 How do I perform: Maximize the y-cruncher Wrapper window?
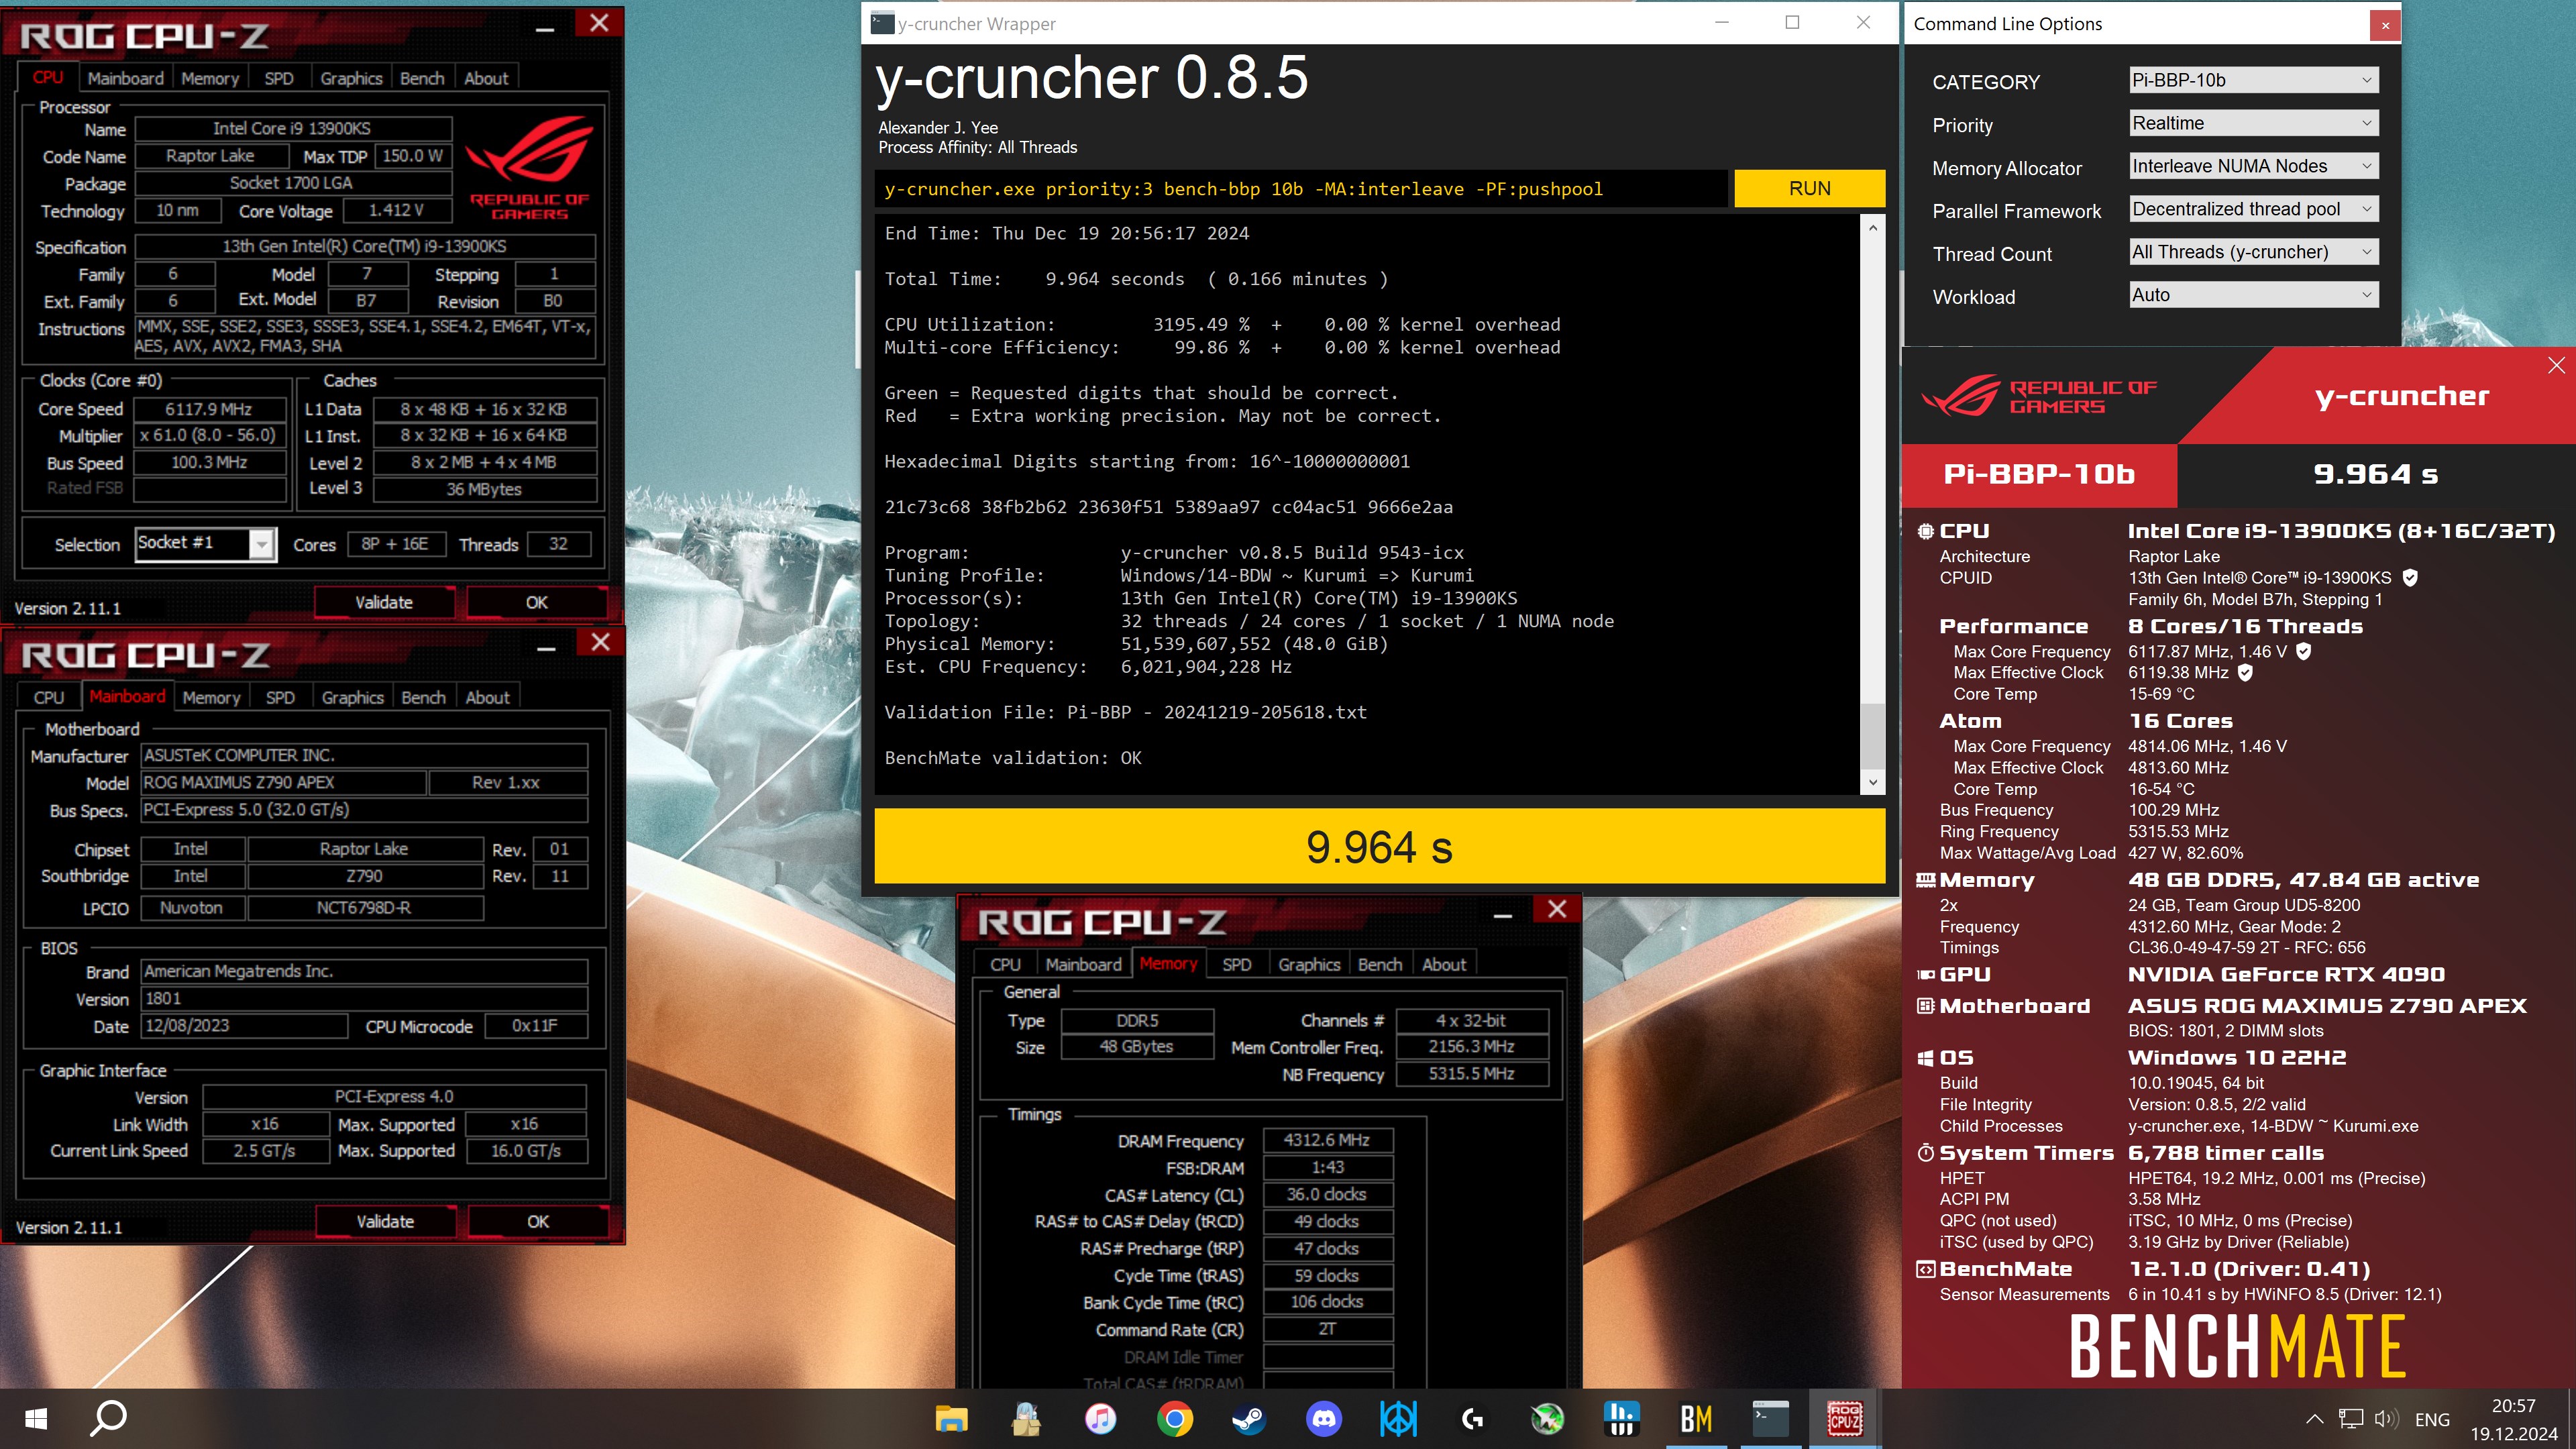[1792, 23]
